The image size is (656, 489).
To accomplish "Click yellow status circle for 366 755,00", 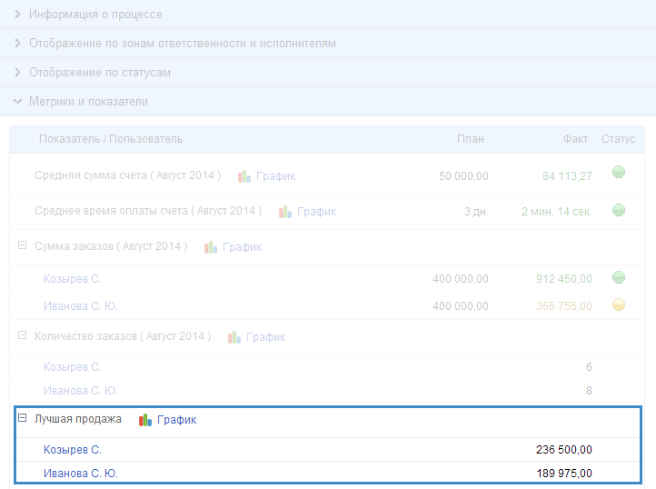I will pos(619,304).
